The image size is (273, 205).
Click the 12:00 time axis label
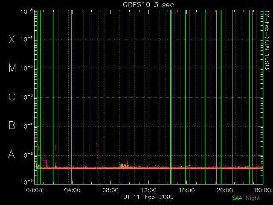tap(148, 190)
